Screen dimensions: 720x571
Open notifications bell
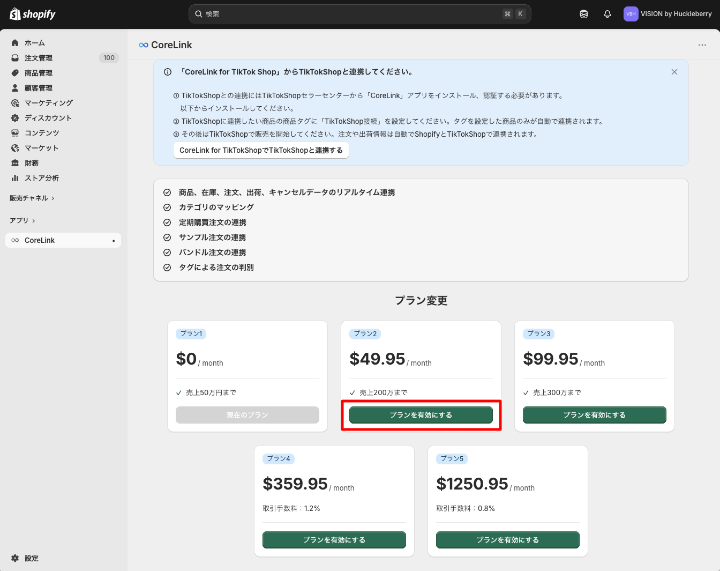[607, 14]
